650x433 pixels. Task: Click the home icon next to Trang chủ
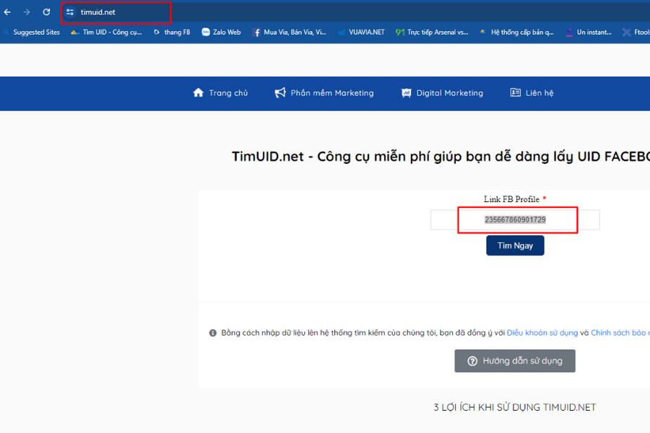click(199, 93)
